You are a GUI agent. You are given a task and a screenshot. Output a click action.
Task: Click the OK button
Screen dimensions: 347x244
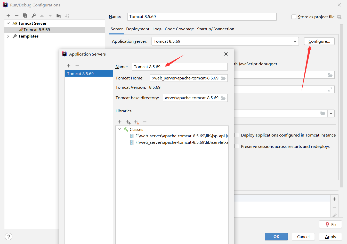(x=276, y=237)
